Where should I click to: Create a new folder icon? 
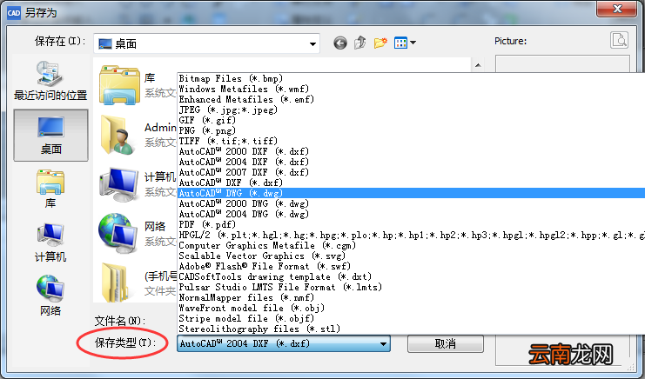pos(380,43)
